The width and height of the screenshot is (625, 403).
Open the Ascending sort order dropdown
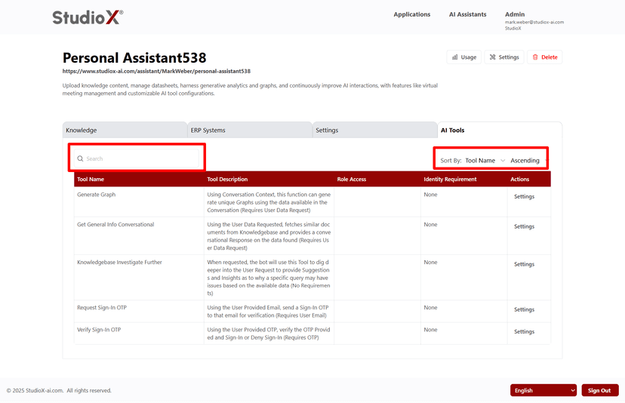[528, 160]
